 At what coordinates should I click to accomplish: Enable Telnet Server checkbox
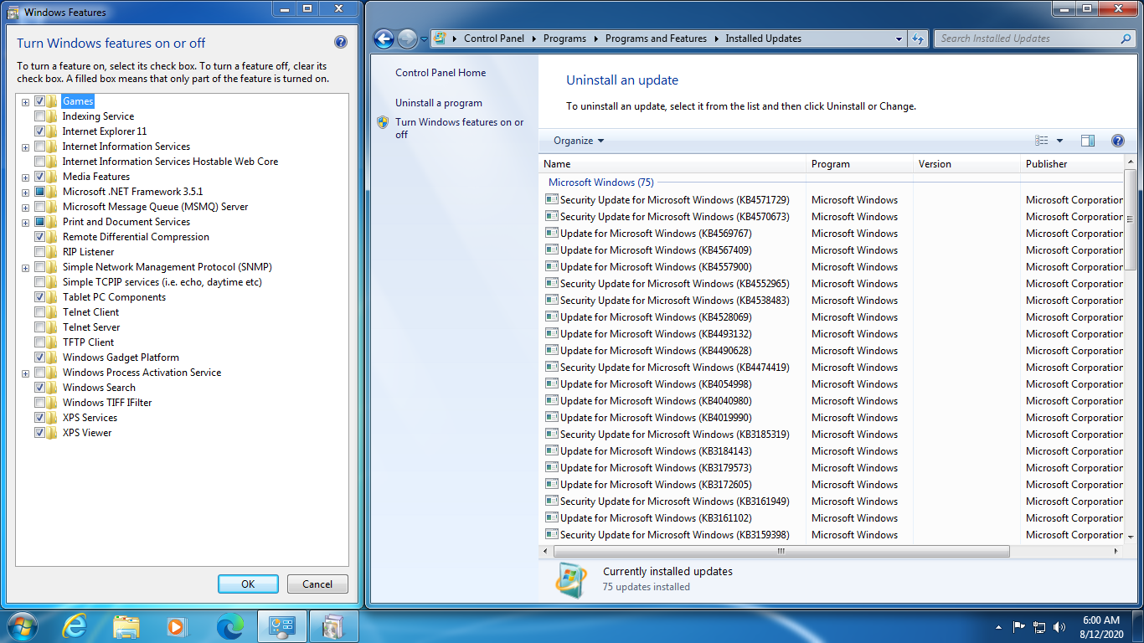click(x=39, y=327)
